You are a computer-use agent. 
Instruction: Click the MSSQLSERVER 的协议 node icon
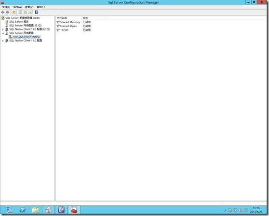click(x=11, y=37)
